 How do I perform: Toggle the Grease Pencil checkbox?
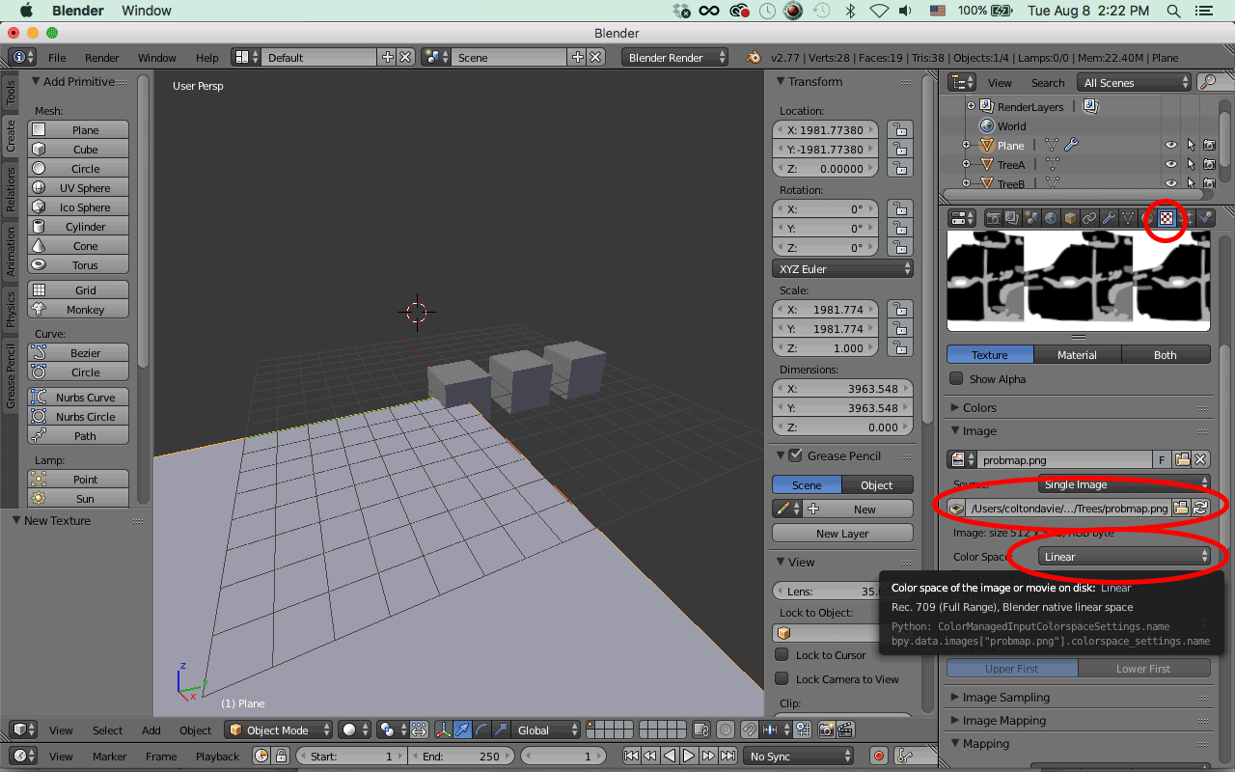(x=796, y=455)
